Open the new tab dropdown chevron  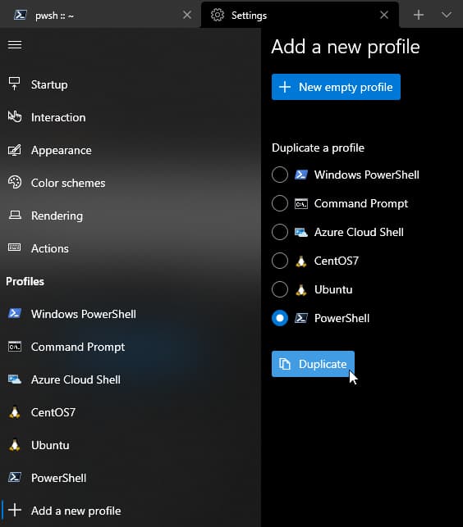(446, 15)
